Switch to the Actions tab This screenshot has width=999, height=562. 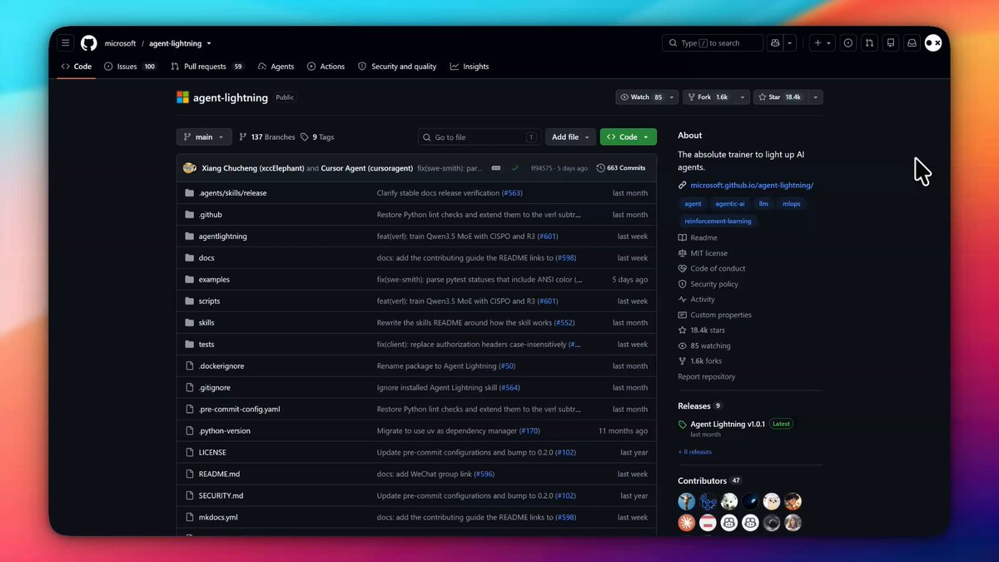326,67
